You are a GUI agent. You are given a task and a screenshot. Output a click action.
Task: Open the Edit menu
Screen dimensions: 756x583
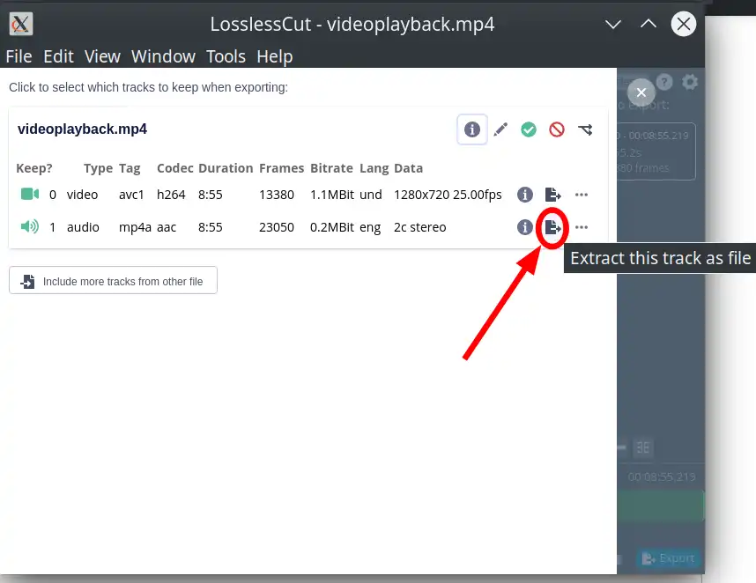[x=58, y=56]
